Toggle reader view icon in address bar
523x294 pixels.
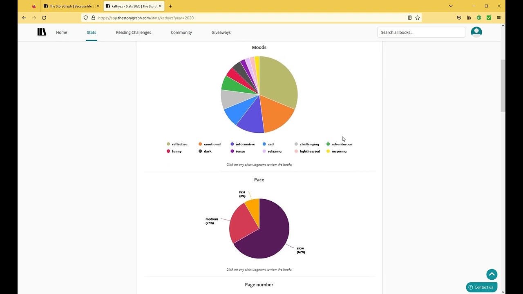tap(409, 18)
